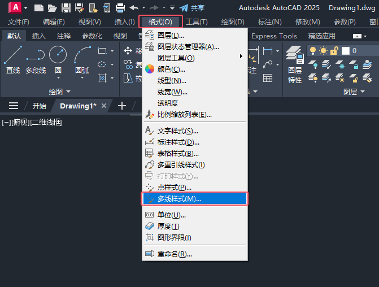Choose 单位(U)... menu entry
Screen dimensions: 379x287
tap(195, 215)
